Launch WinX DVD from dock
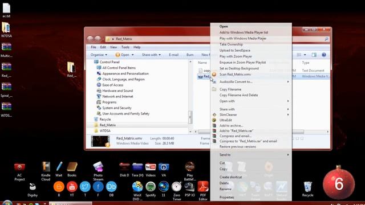 pos(137,191)
